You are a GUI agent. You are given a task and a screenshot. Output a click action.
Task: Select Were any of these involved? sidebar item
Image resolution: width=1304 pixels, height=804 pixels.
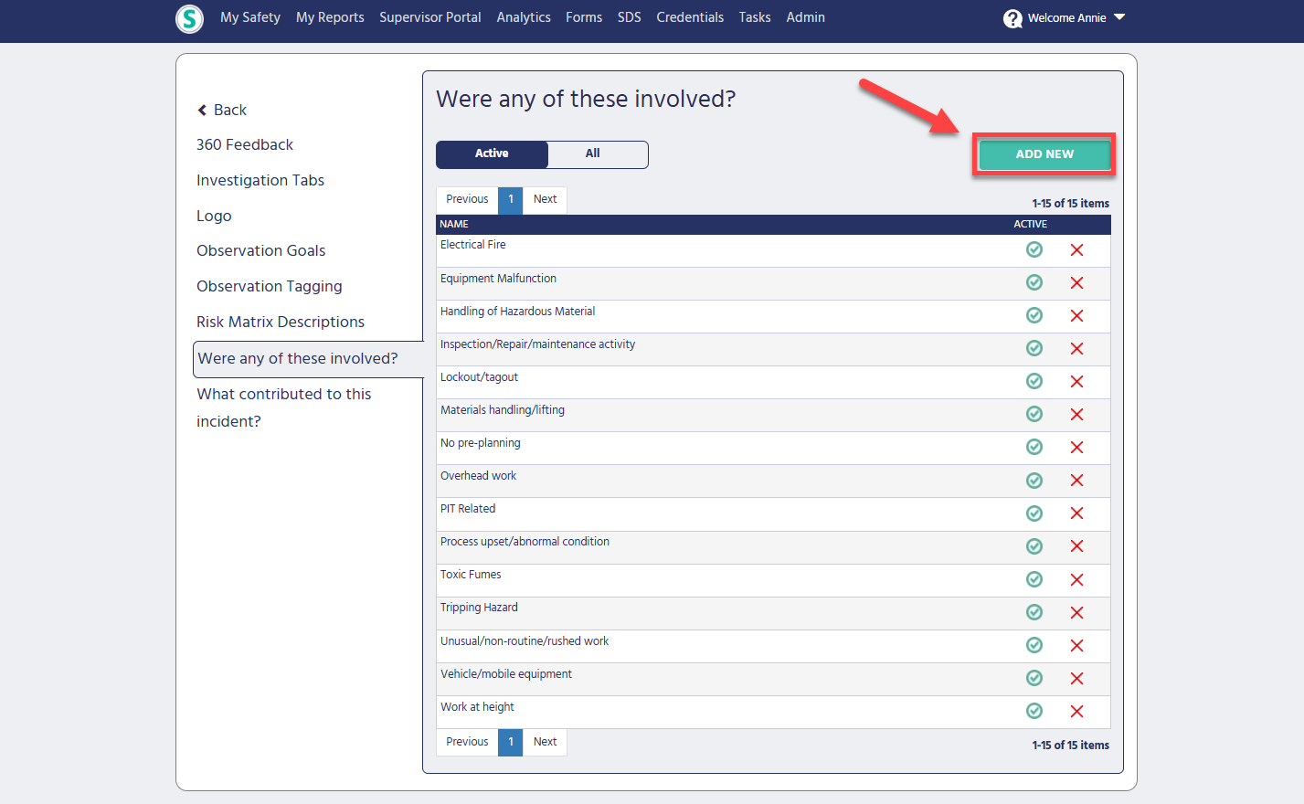pos(308,359)
